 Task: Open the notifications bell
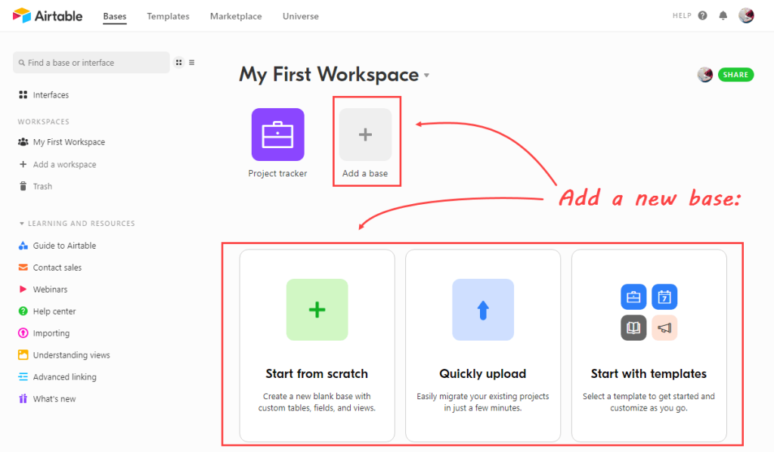pos(723,16)
